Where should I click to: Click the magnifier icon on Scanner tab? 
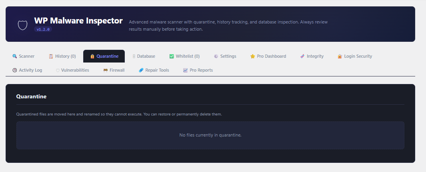point(15,56)
